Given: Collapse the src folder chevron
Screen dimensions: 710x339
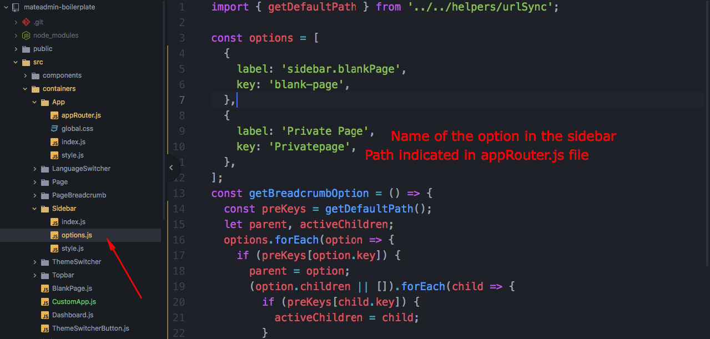Looking at the screenshot, I should tap(16, 62).
